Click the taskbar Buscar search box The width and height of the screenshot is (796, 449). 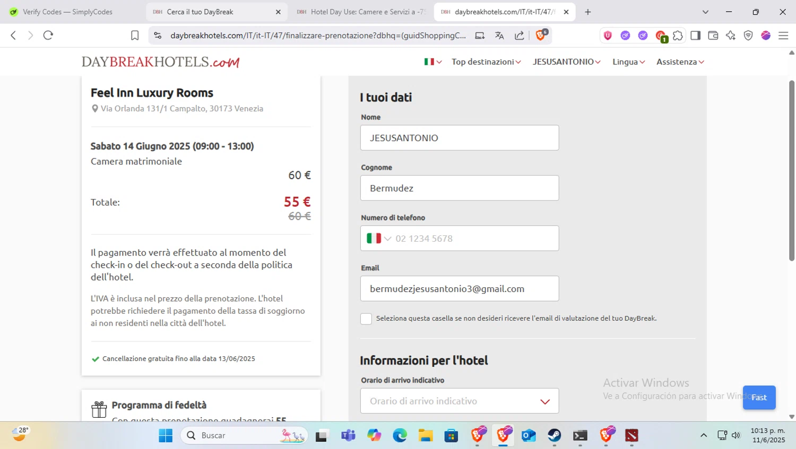[244, 436]
